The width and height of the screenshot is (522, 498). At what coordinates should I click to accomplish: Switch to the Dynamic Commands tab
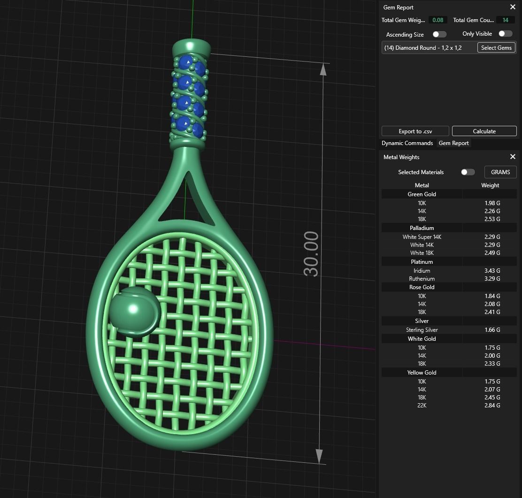coord(407,143)
